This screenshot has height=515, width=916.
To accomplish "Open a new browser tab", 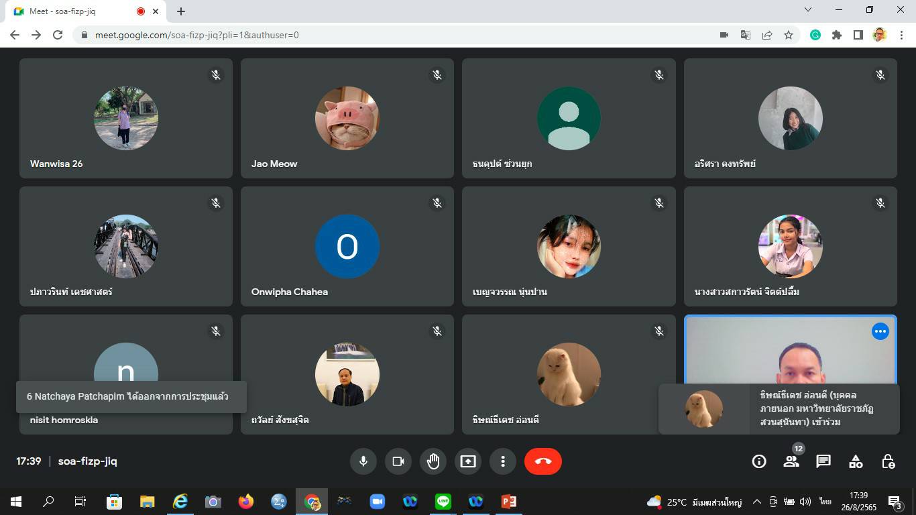I will (x=181, y=11).
